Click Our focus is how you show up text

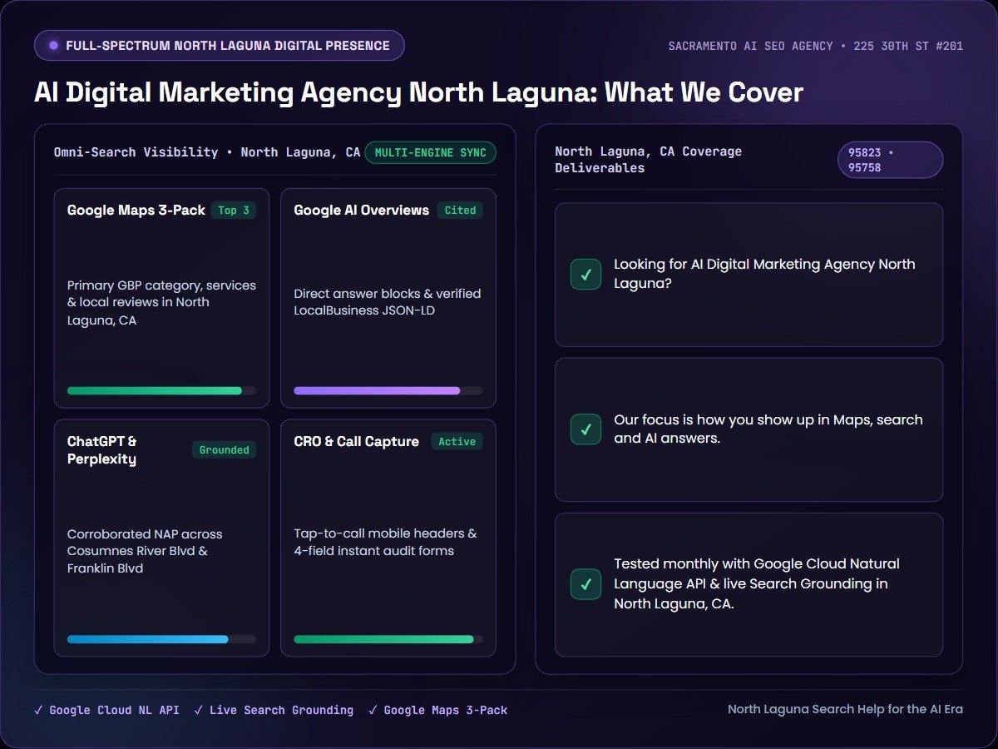pos(768,429)
